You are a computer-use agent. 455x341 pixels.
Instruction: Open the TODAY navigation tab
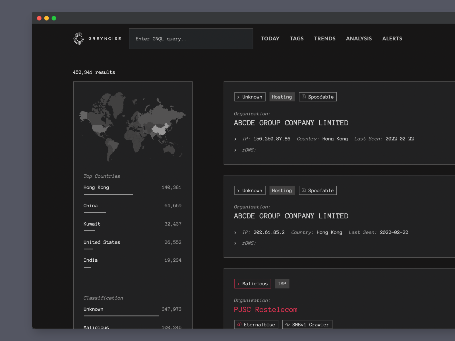pos(270,39)
